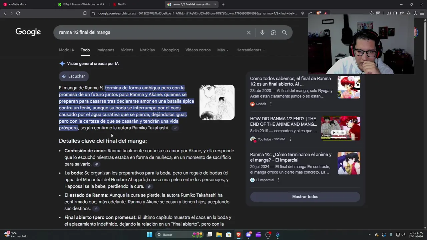Clear the search query with the X icon
The image size is (427, 240).
tap(249, 32)
